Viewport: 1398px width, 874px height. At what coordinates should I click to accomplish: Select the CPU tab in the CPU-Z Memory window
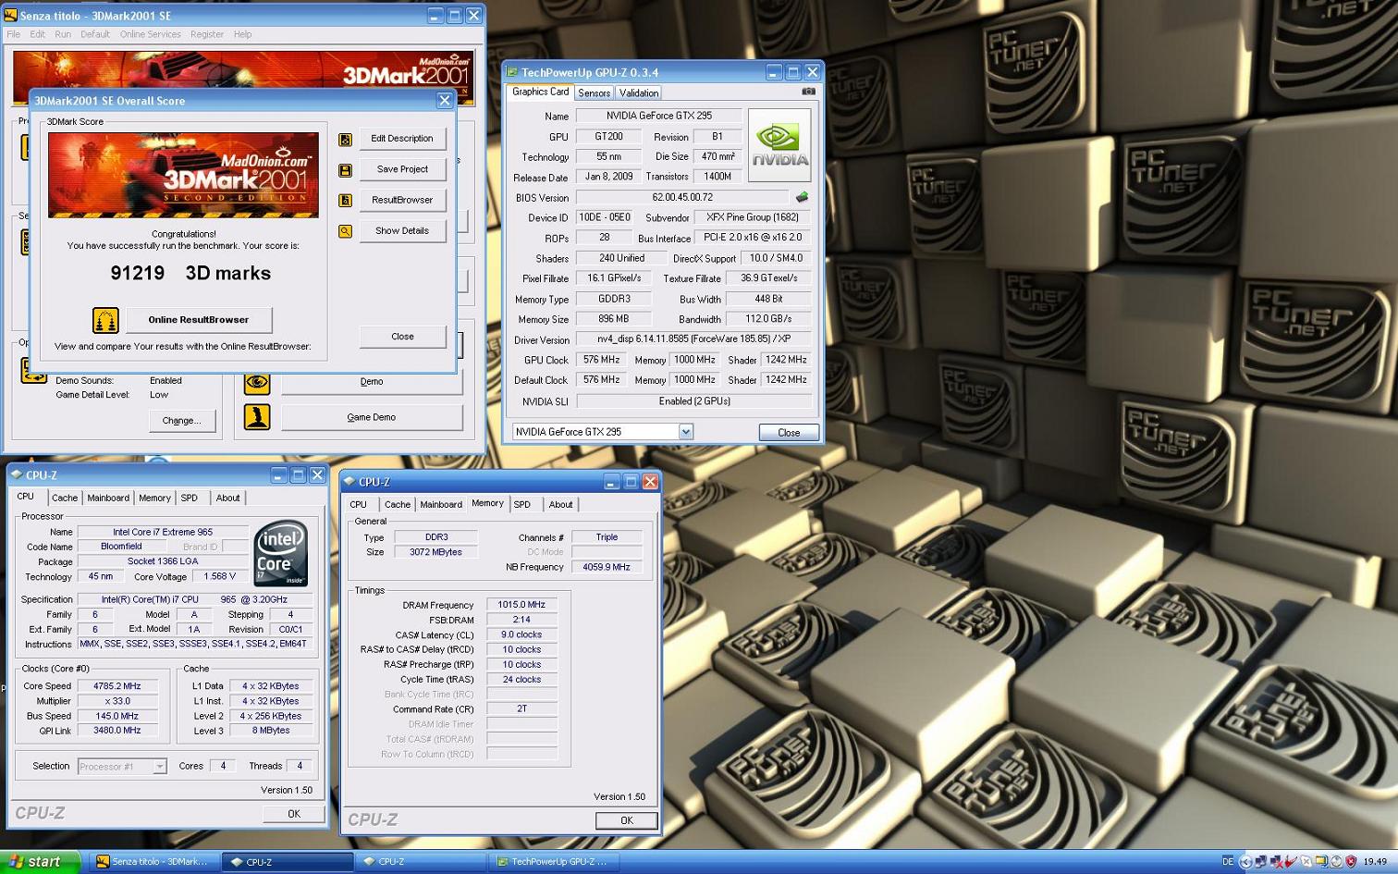pyautogui.click(x=359, y=505)
